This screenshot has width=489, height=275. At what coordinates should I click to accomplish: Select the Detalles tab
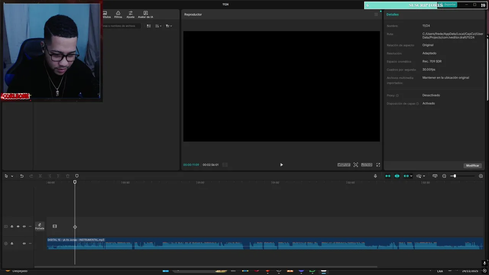click(x=392, y=15)
